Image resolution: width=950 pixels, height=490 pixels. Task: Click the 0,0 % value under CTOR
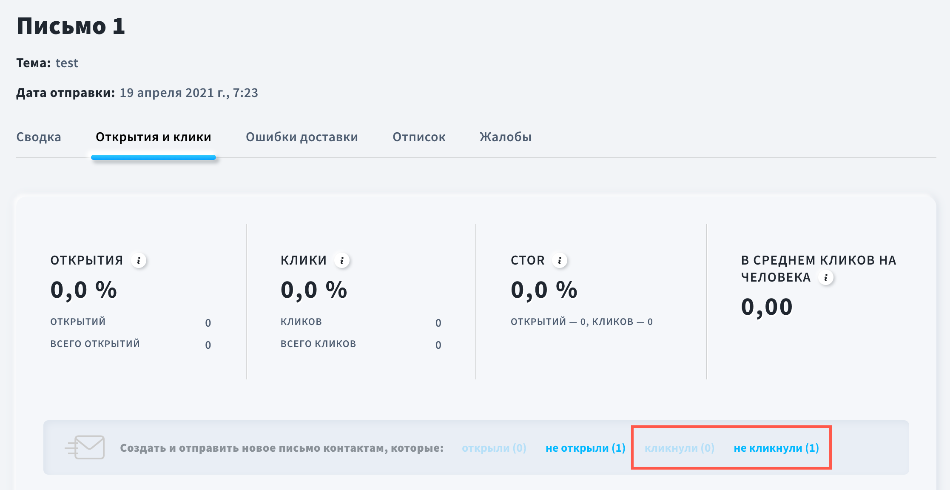[544, 290]
